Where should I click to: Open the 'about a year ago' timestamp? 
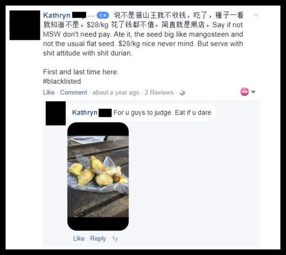pos(116,93)
